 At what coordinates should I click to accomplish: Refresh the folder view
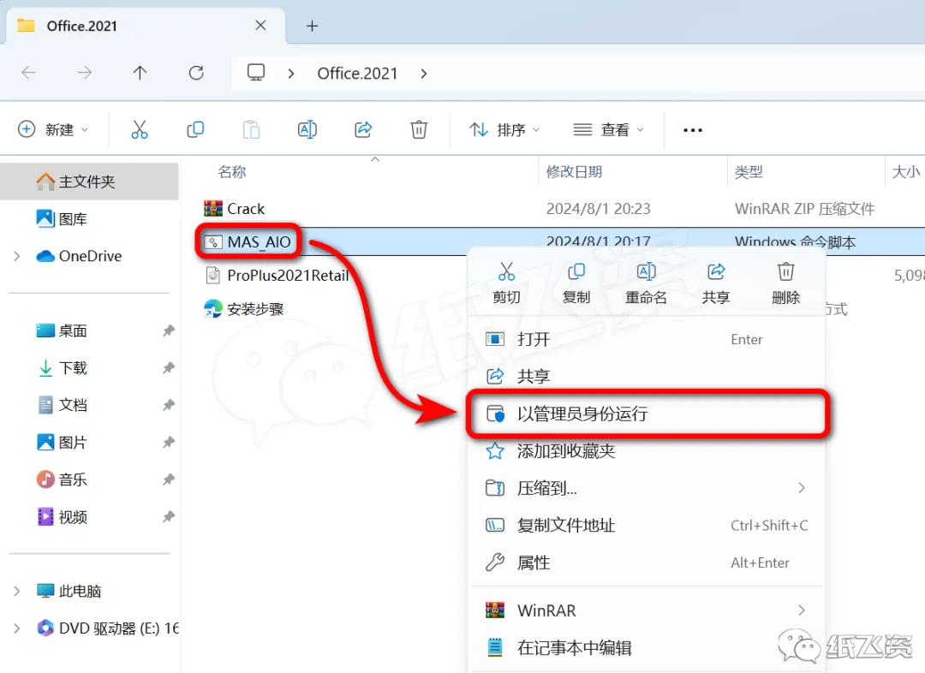(x=196, y=73)
